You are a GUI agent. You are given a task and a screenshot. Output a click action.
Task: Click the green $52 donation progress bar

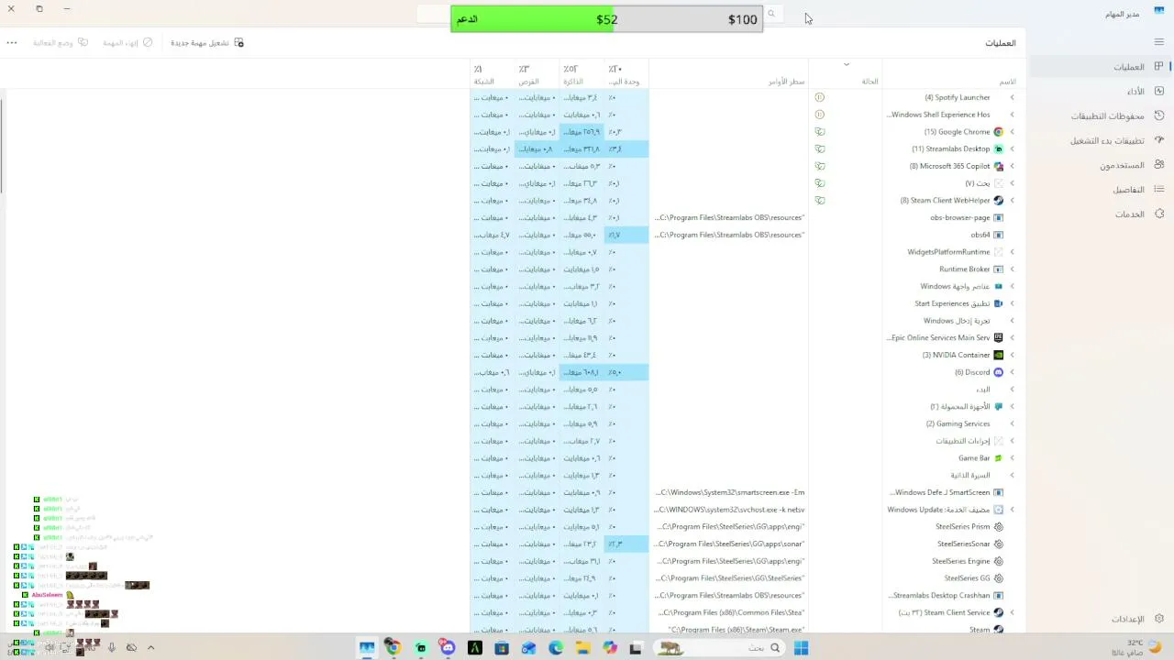pyautogui.click(x=533, y=19)
